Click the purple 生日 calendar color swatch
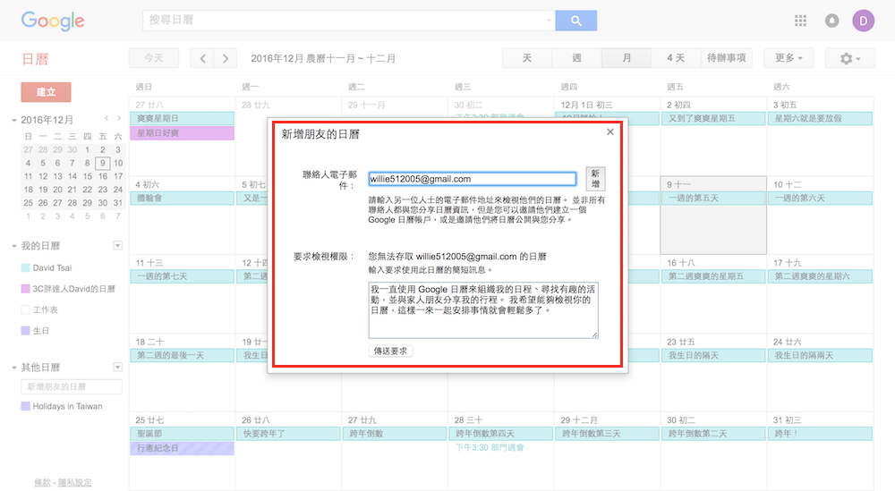This screenshot has height=491, width=895. pos(25,331)
